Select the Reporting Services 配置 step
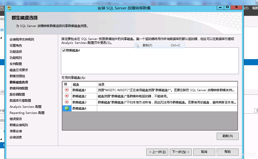This screenshot has width=258, height=159. pos(27,113)
